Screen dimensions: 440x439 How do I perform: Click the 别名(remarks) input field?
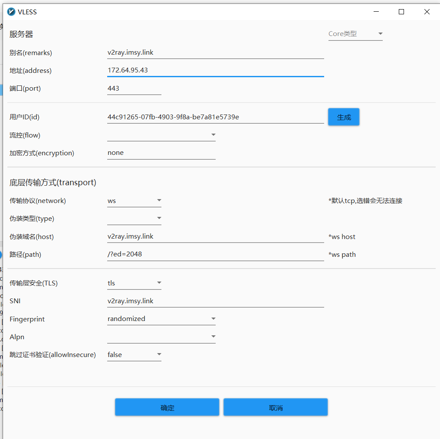pyautogui.click(x=215, y=53)
